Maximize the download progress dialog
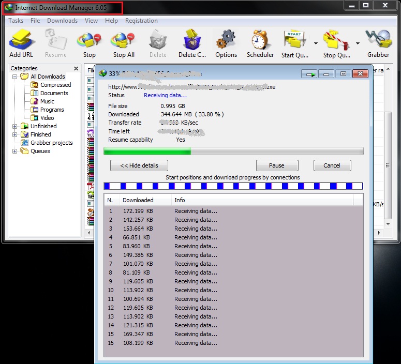 (343, 74)
